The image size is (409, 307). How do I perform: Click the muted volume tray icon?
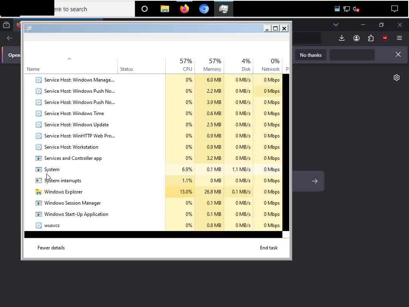tap(356, 9)
